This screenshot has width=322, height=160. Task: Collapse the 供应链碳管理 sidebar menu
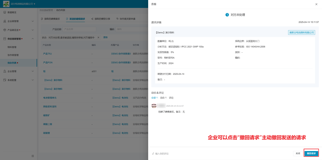point(33,39)
